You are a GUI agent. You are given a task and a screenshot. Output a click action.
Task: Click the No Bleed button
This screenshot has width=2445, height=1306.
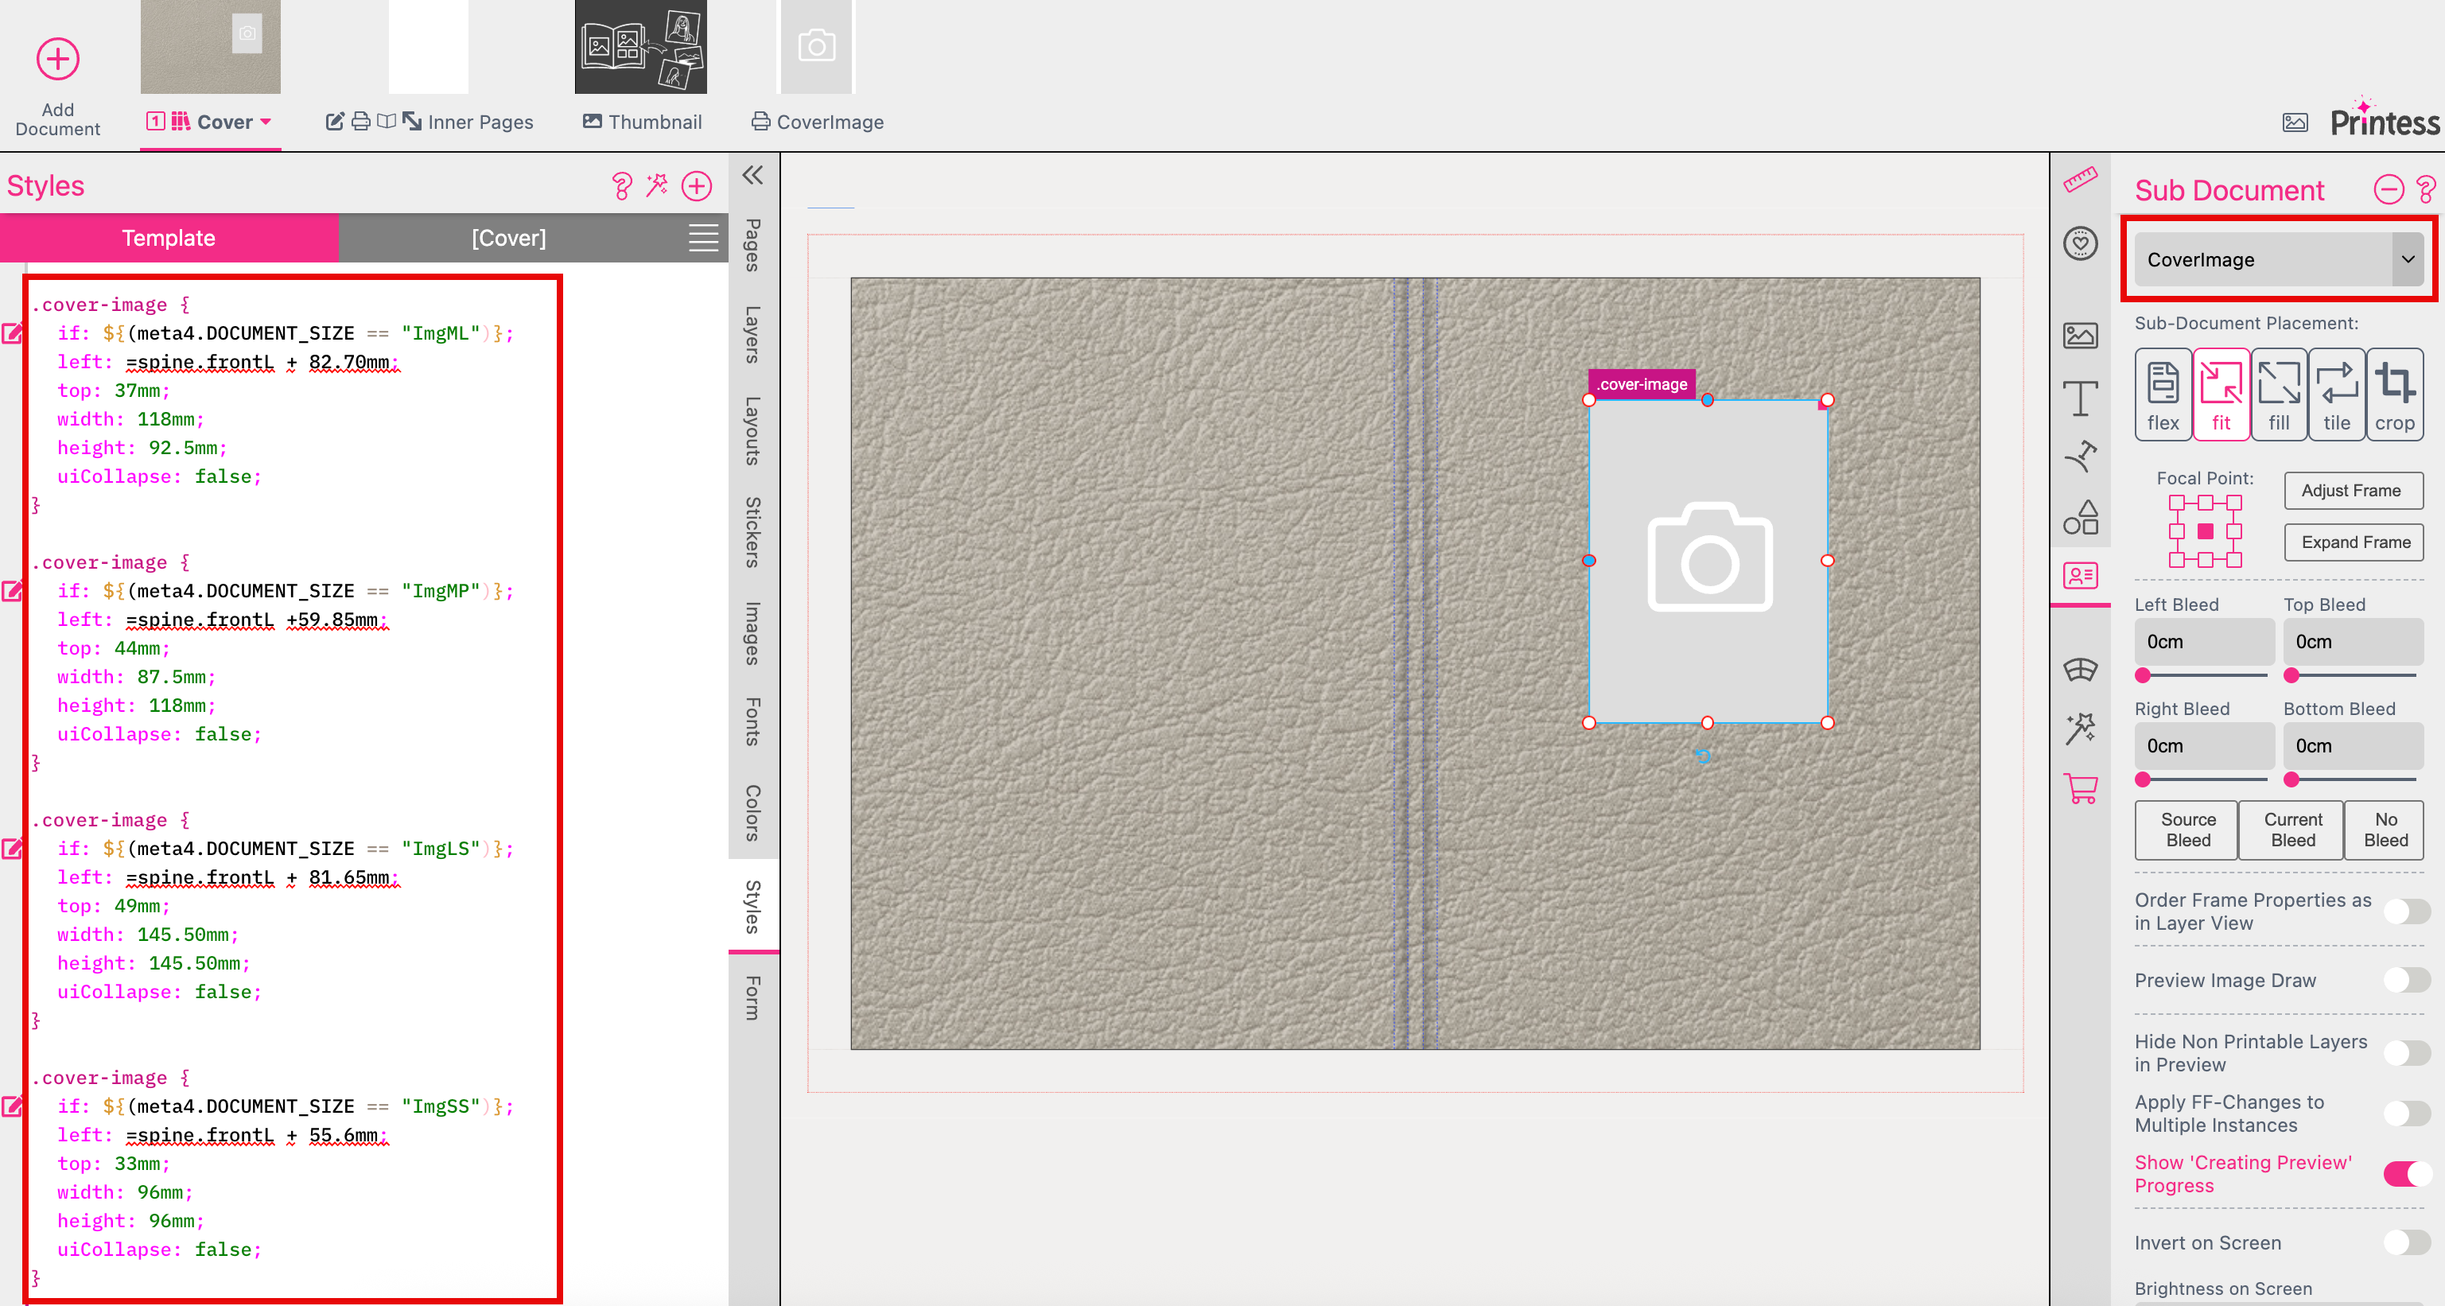(2385, 830)
